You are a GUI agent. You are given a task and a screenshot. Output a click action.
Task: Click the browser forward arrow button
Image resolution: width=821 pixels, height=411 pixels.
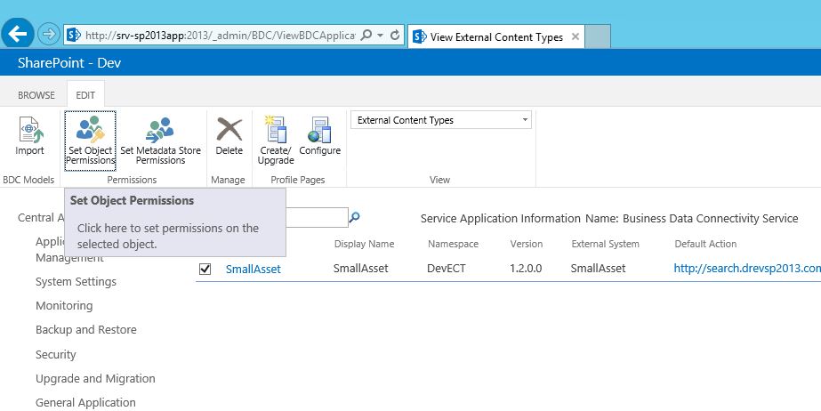click(x=49, y=35)
